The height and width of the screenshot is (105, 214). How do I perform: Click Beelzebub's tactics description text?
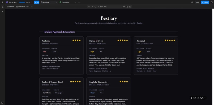[x=155, y=62]
